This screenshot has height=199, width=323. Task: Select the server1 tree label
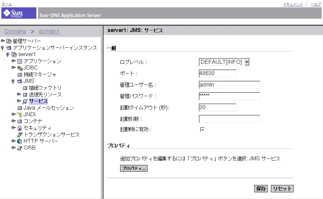27,54
